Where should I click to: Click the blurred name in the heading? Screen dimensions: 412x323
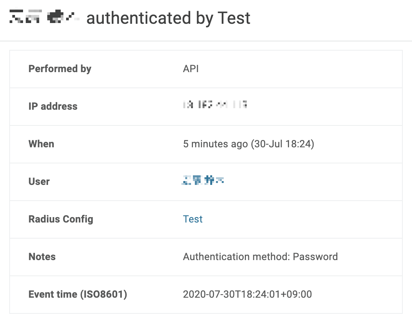(44, 17)
